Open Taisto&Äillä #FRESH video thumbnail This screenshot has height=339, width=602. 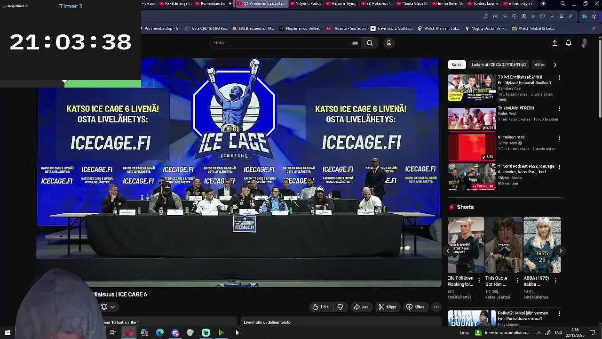(471, 119)
